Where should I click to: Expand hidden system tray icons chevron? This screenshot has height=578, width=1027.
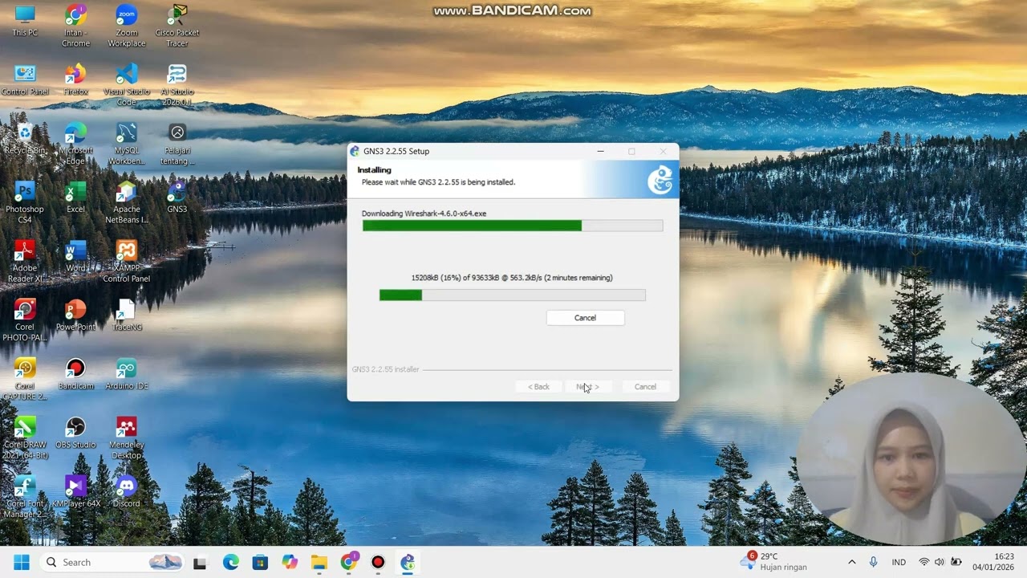[x=851, y=562]
